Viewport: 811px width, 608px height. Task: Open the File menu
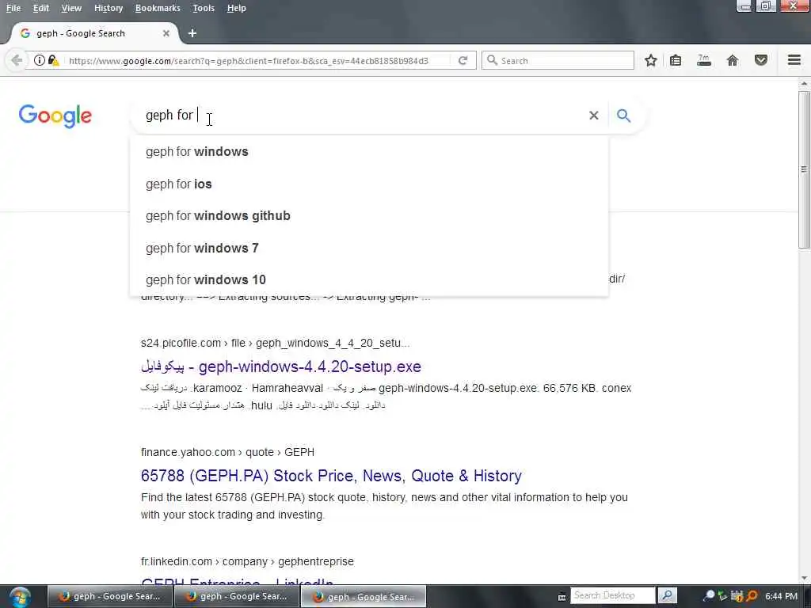click(x=13, y=8)
